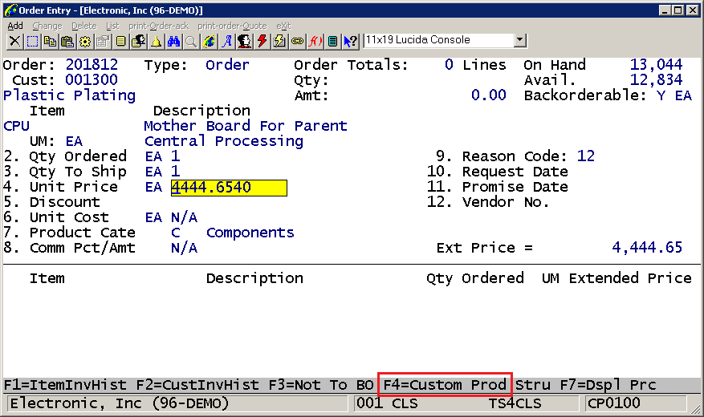The width and height of the screenshot is (704, 417).
Task: Click the Discount field label
Action: coord(65,202)
